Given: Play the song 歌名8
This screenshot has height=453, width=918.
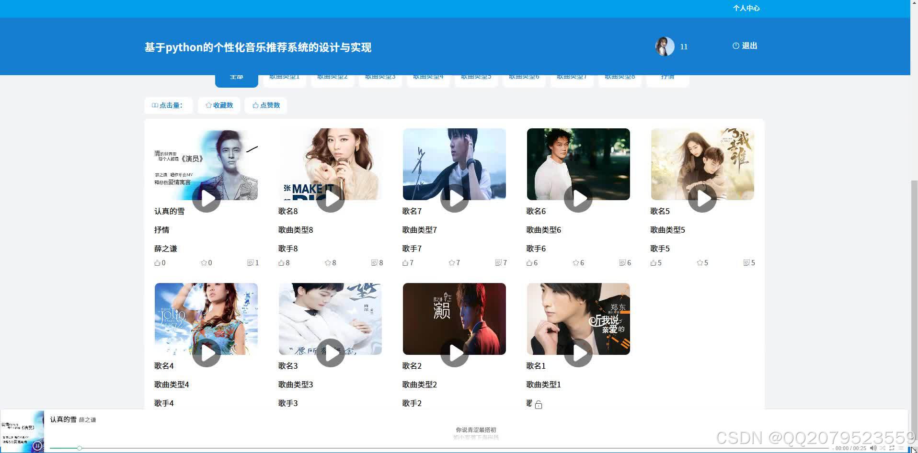Looking at the screenshot, I should (x=331, y=198).
